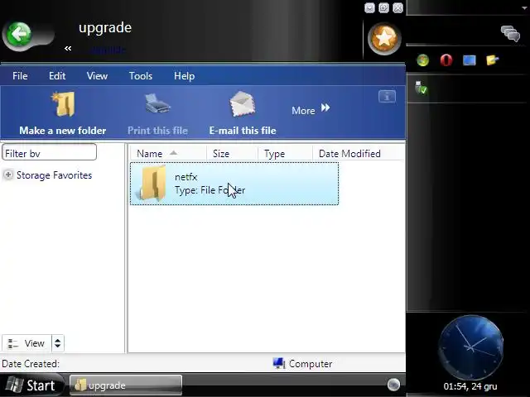Change view with the up-down stepper arrows
This screenshot has width=530, height=397.
pos(57,343)
